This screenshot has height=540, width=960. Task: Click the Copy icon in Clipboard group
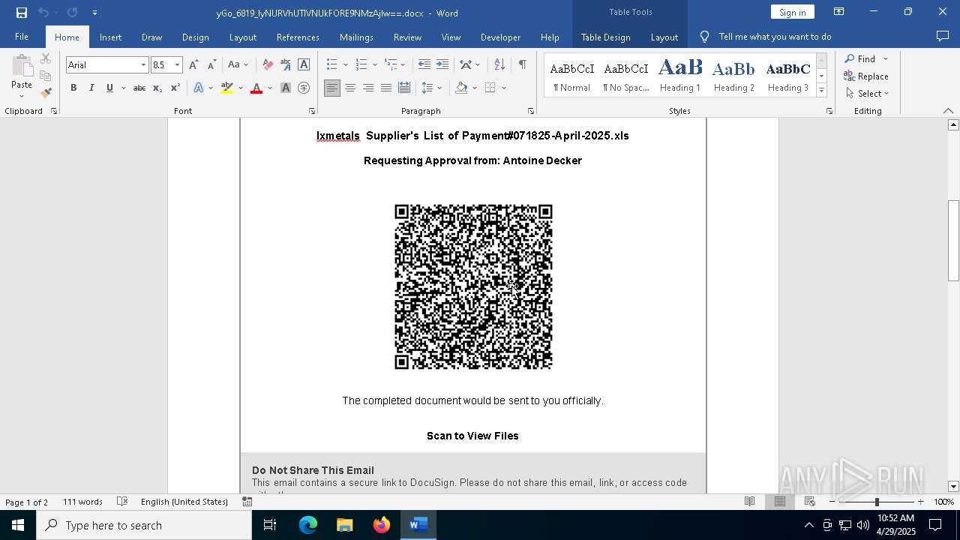click(46, 76)
